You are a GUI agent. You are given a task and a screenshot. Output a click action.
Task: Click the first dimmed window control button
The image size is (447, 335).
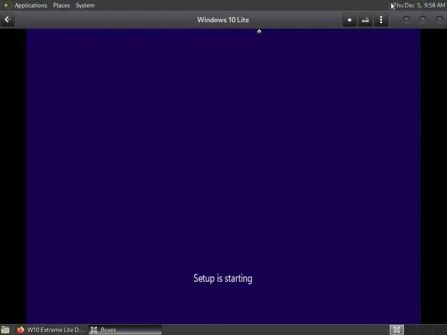click(x=406, y=19)
